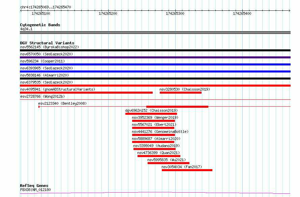Click the purple bar of nsv6570050
This screenshot has width=300, height=197.
pyautogui.click(x=155, y=57)
